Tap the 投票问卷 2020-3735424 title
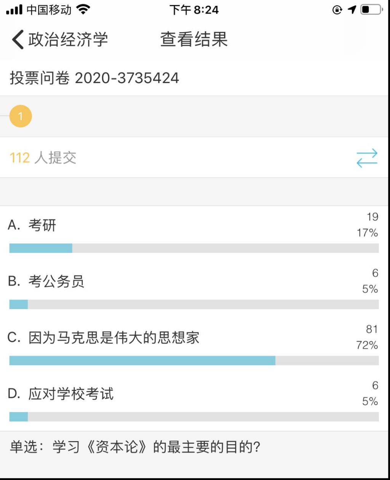This screenshot has height=480, width=390. pos(94,78)
